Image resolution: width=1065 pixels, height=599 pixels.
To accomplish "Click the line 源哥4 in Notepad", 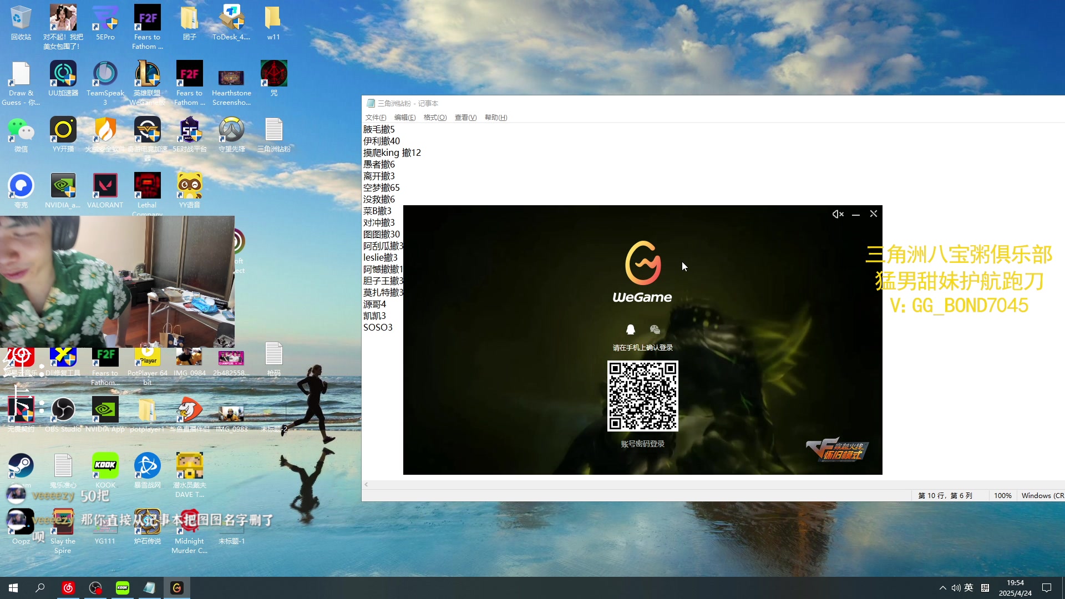I will point(375,304).
